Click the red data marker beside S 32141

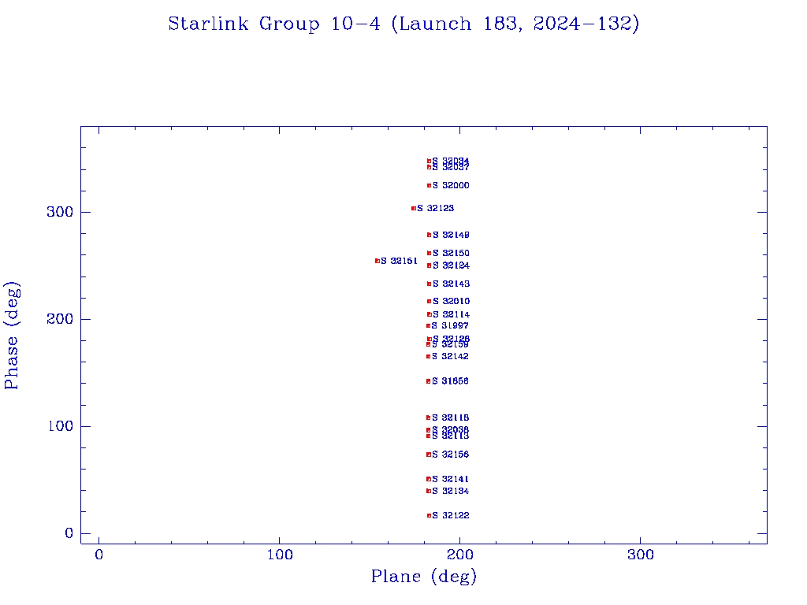click(428, 479)
